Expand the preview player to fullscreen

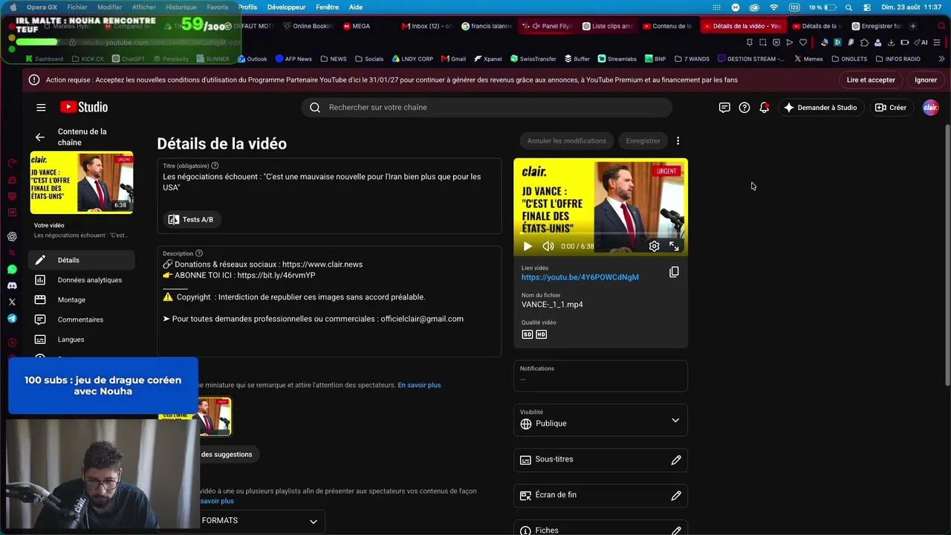[x=674, y=246]
